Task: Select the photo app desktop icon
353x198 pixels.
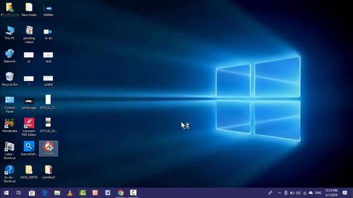Action: [29, 103]
